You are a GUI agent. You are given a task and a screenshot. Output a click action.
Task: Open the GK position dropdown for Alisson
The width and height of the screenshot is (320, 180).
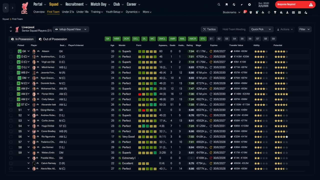click(x=28, y=51)
